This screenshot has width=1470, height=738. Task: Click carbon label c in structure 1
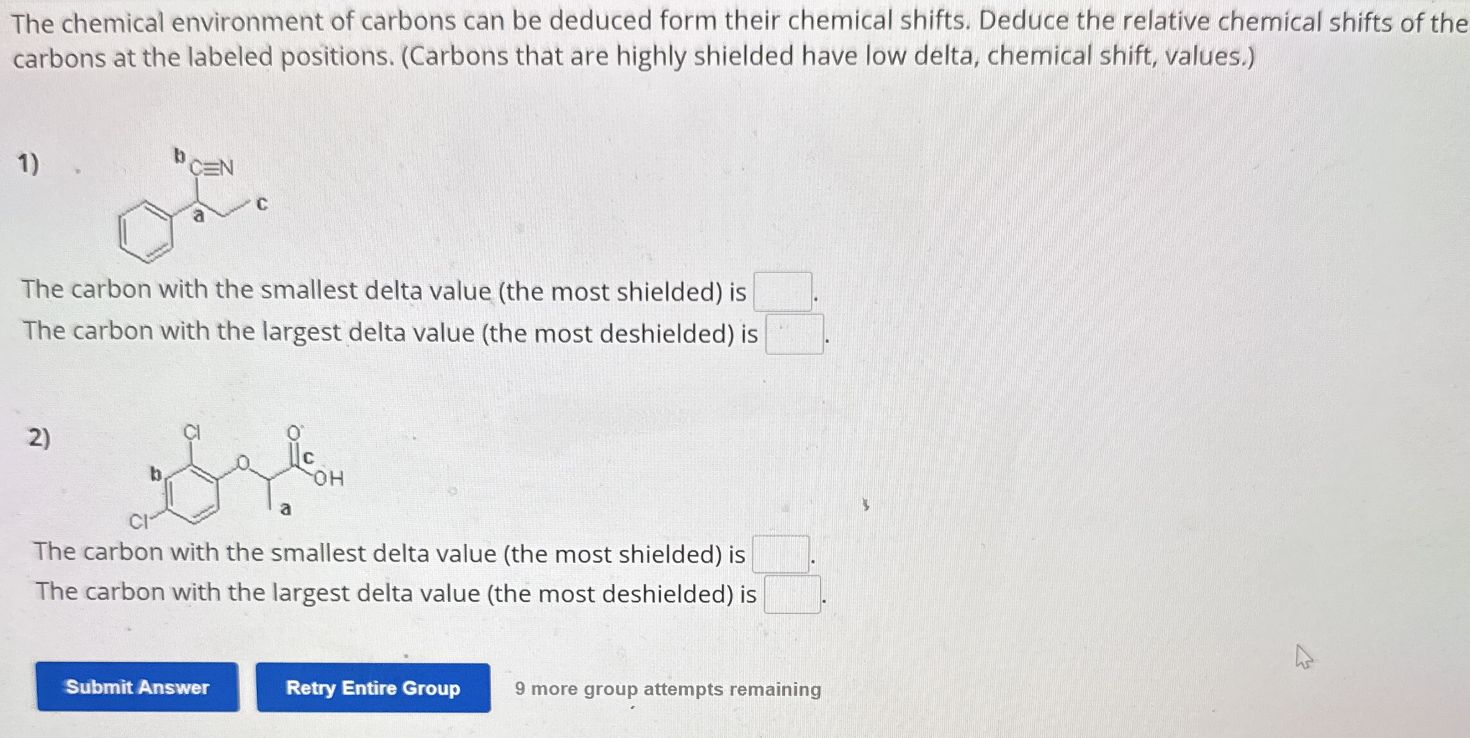tap(262, 204)
